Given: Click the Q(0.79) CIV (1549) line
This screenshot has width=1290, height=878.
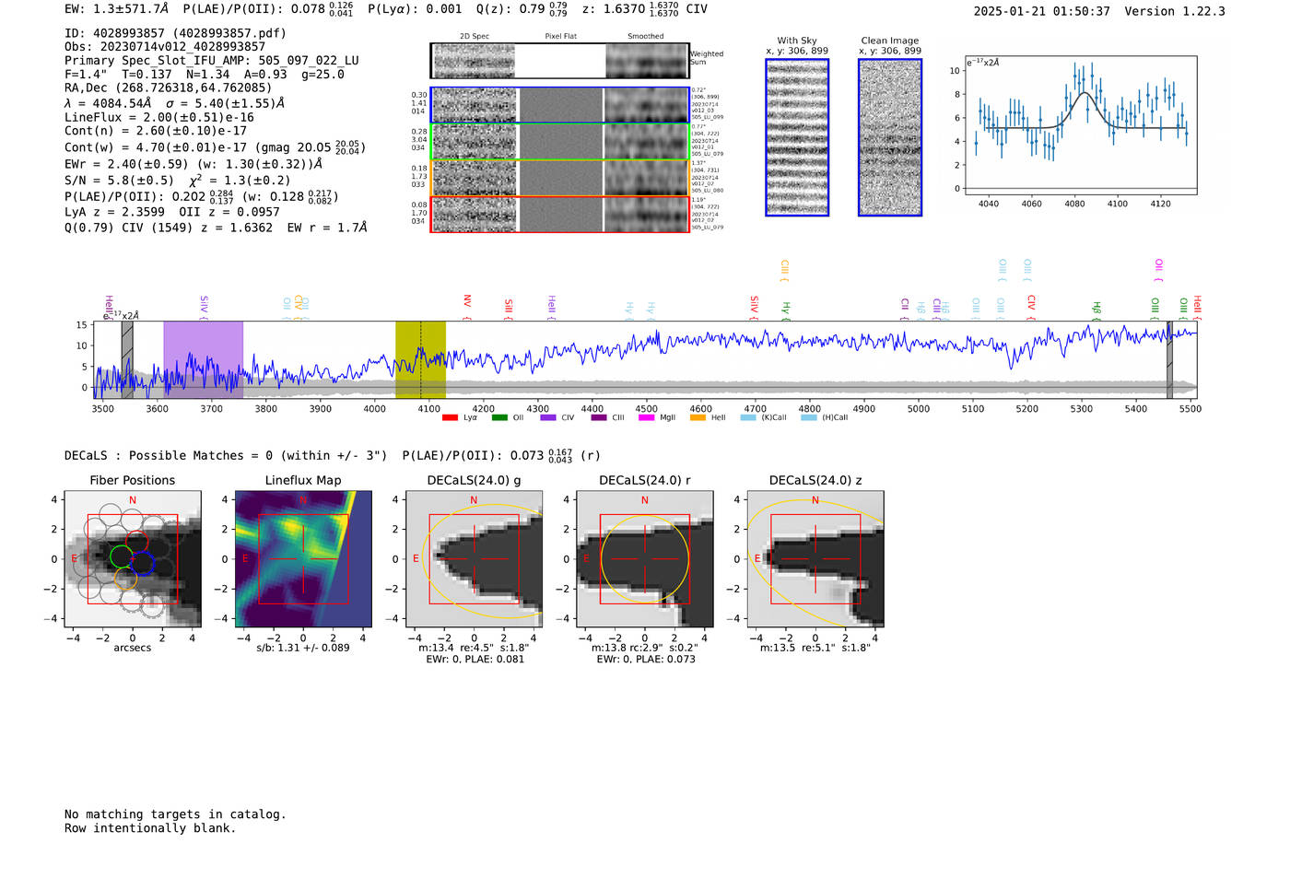Looking at the screenshot, I should [x=216, y=228].
